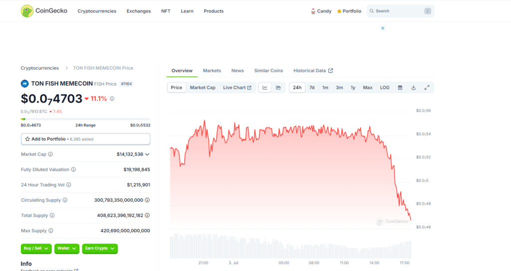Screen dimensions: 511x271
Task: Click the TON FISH coin logo
Action: 25,84
